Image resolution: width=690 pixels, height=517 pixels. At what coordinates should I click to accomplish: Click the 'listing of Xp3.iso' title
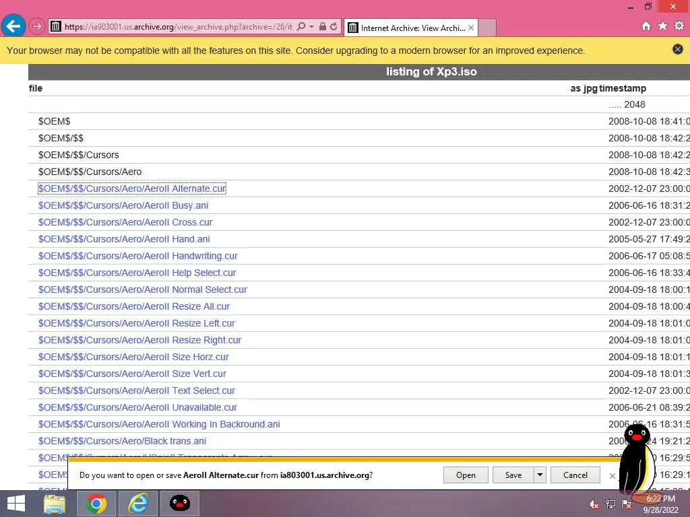coord(431,71)
